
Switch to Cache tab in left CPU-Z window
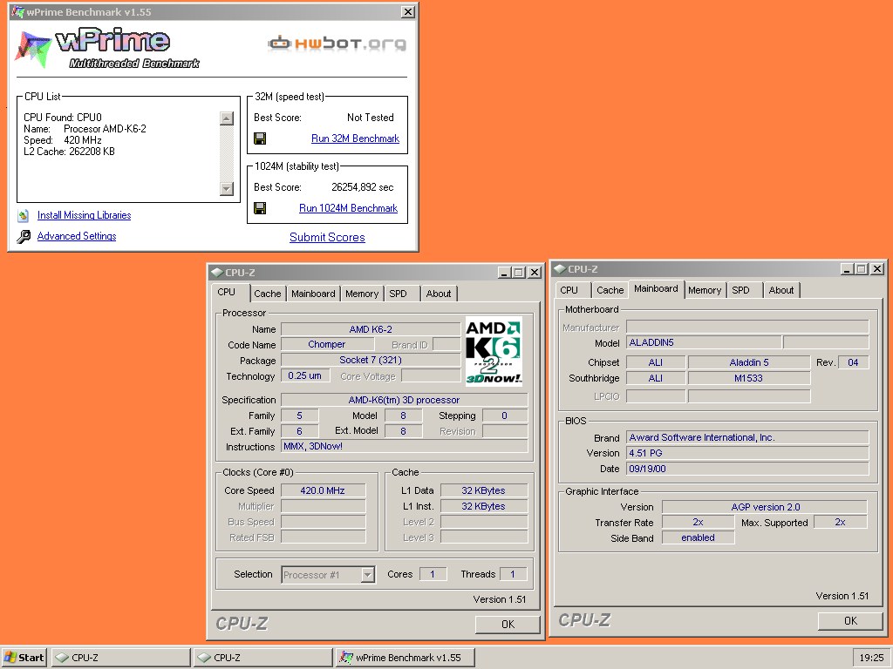[x=268, y=294]
